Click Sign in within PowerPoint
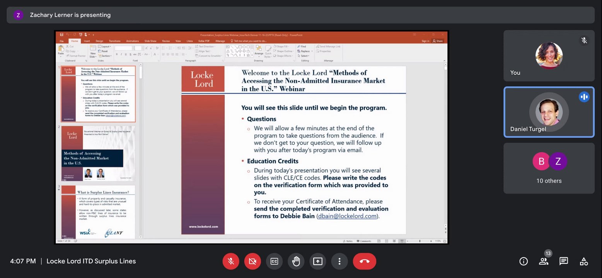The image size is (602, 278). [x=425, y=41]
